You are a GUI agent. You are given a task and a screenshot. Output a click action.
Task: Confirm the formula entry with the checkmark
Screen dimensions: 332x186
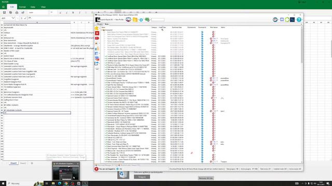pos(25,18)
